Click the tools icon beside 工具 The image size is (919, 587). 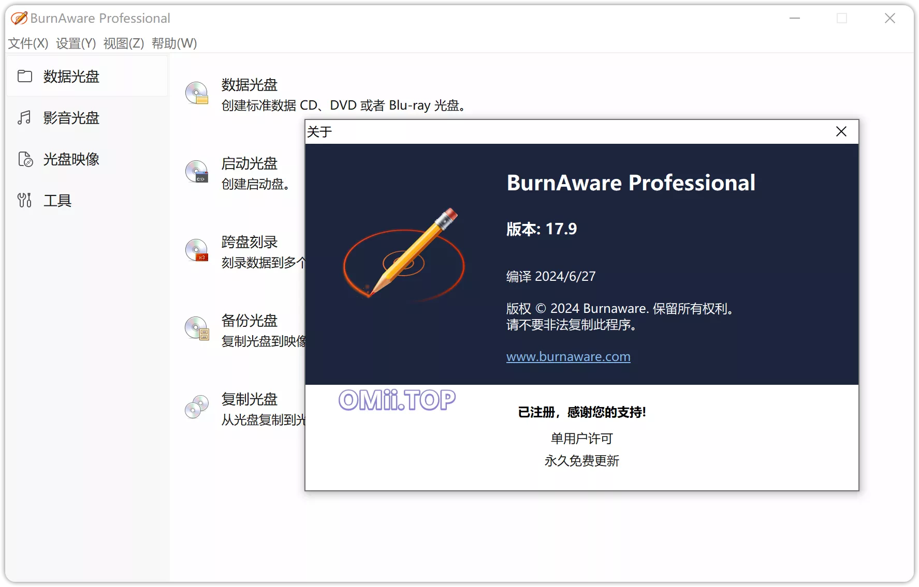coord(24,200)
